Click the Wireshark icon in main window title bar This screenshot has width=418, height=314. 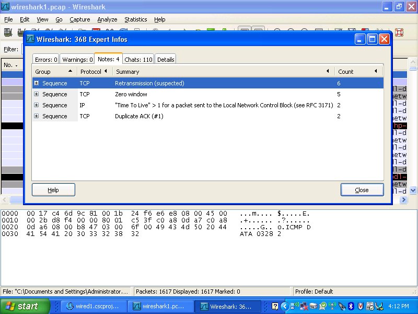pyautogui.click(x=5, y=7)
